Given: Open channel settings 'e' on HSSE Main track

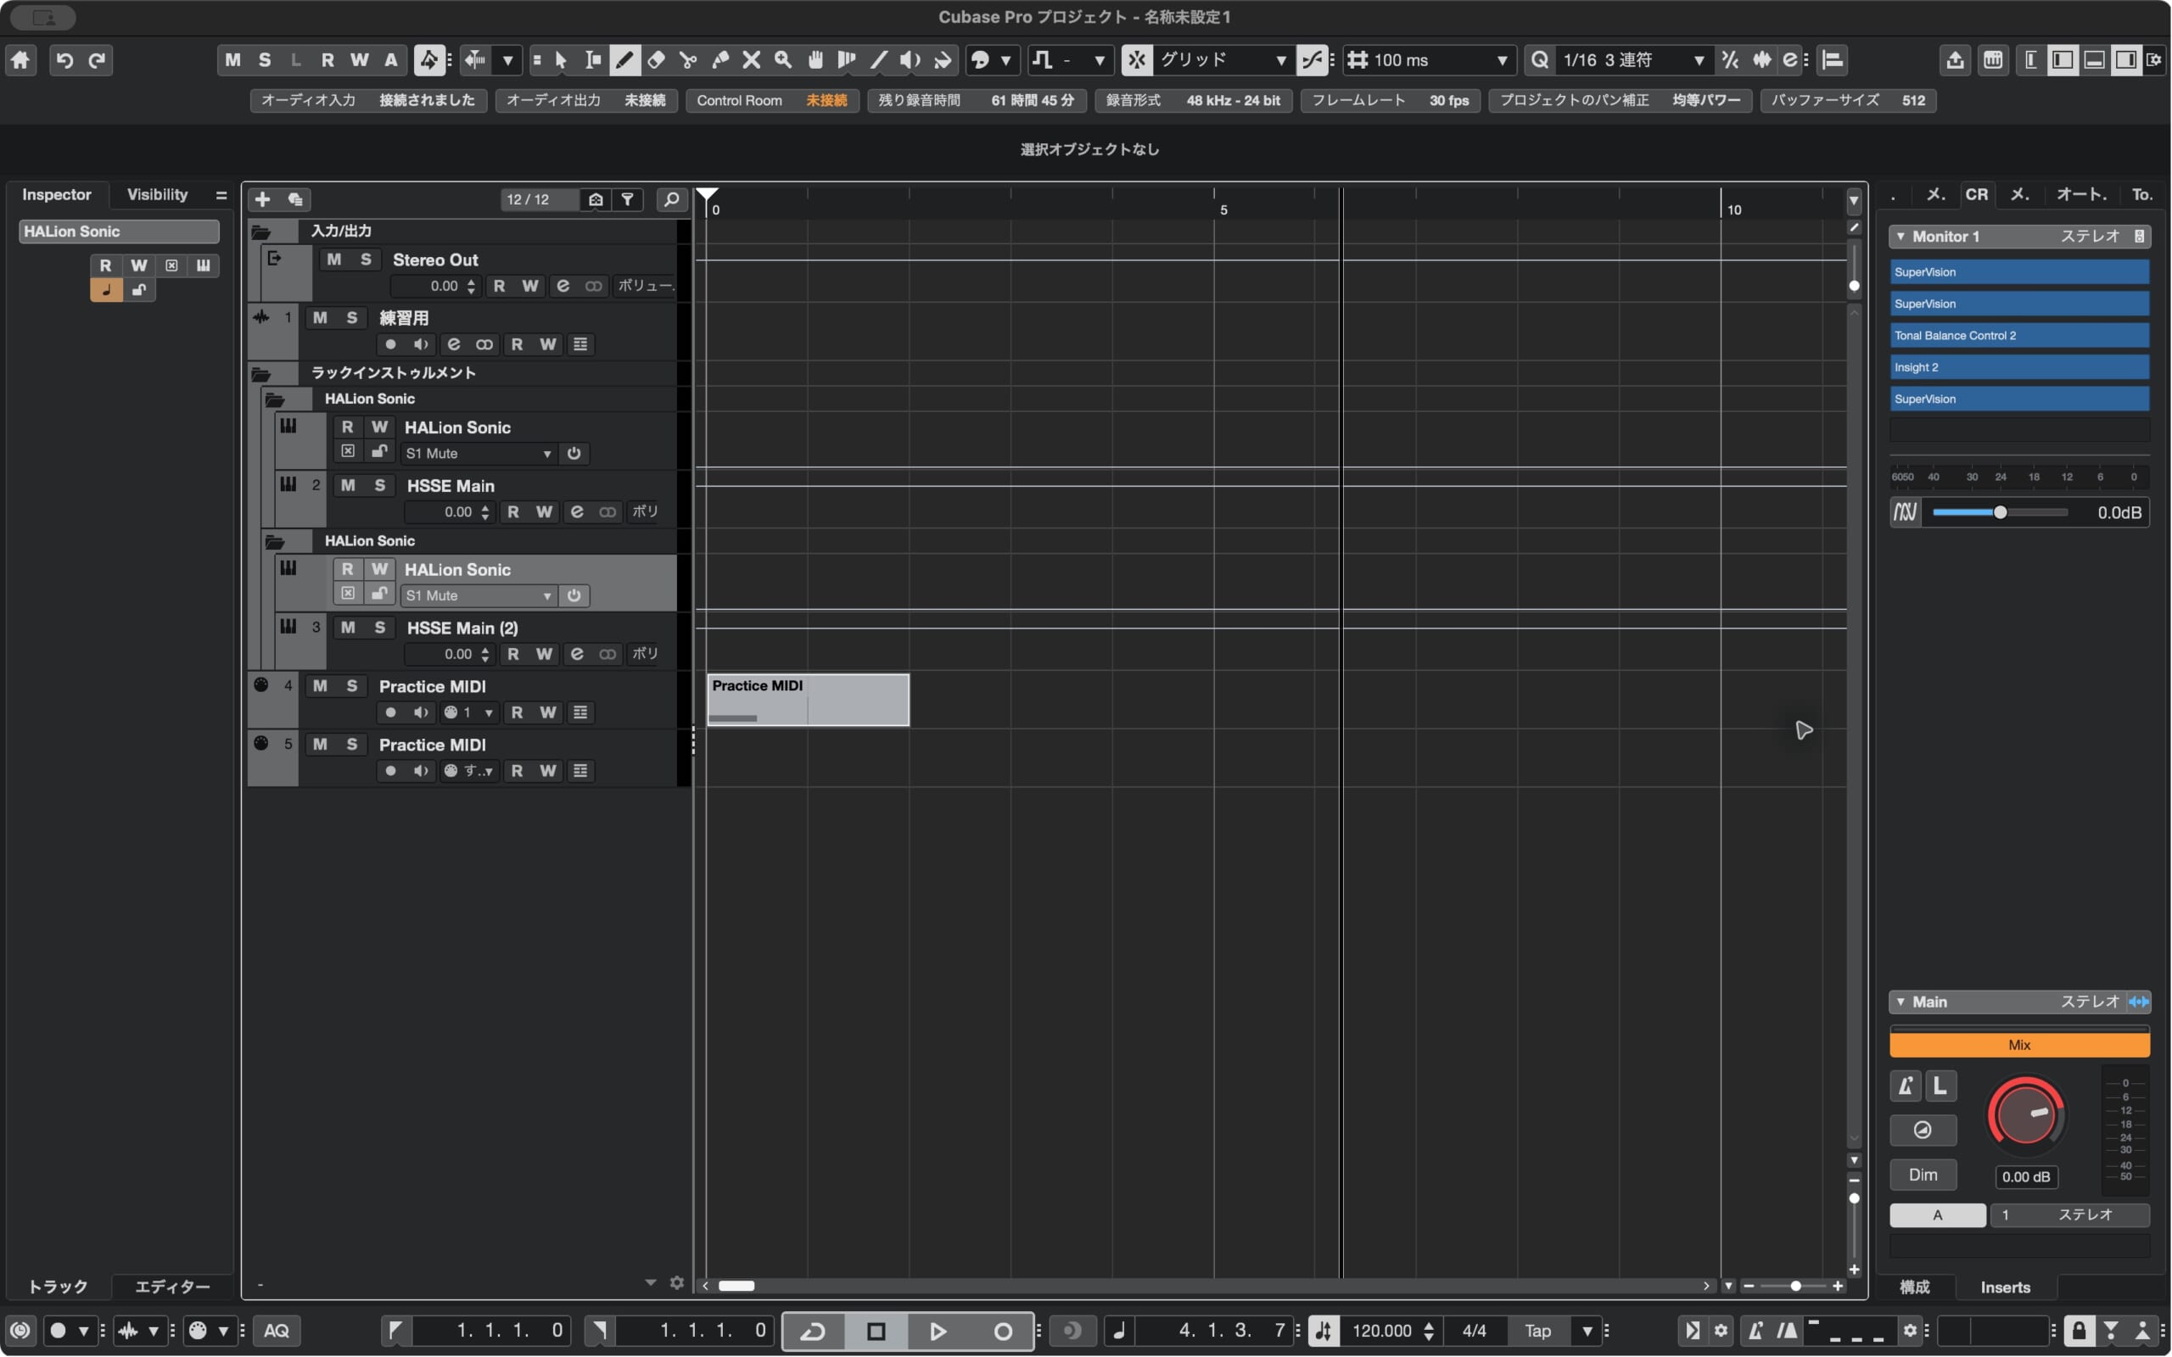Looking at the screenshot, I should 576,511.
